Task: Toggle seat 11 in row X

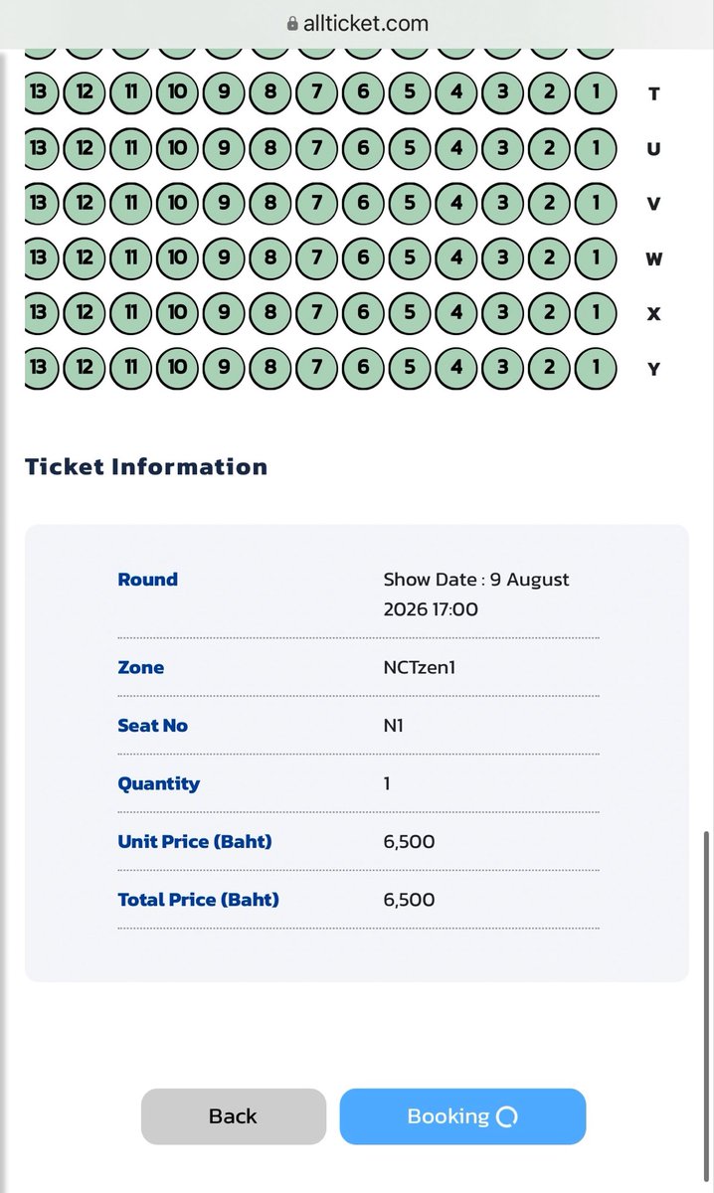Action: (x=131, y=314)
